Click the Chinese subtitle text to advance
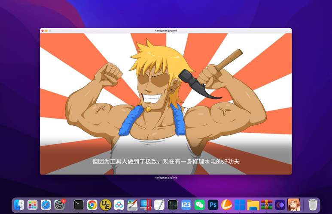The image size is (332, 214). (166, 162)
